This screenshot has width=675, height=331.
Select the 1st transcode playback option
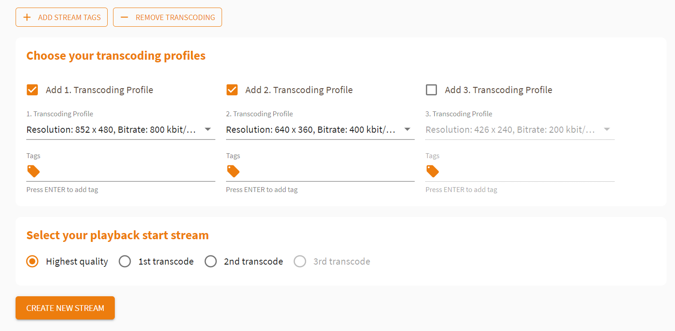coord(125,261)
